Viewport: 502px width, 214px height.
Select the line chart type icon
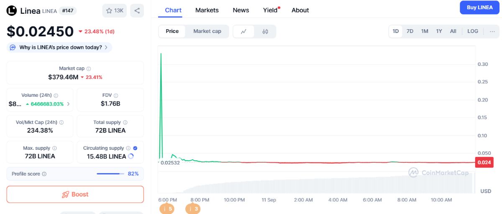243,31
